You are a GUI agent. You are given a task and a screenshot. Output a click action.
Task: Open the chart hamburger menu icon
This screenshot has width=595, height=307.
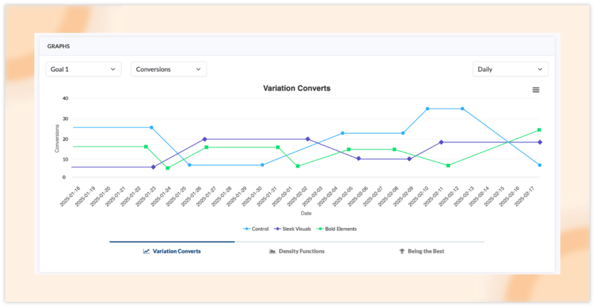535,90
